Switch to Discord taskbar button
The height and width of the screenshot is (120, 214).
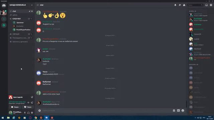coord(46,118)
